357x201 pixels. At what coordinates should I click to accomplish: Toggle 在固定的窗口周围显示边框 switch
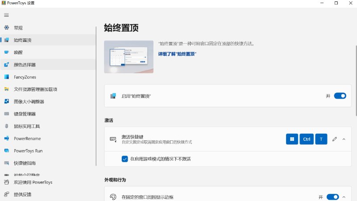point(332,197)
